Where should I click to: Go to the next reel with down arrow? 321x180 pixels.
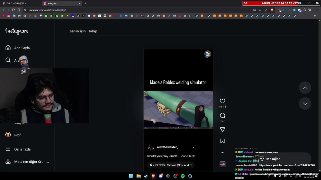point(305,103)
